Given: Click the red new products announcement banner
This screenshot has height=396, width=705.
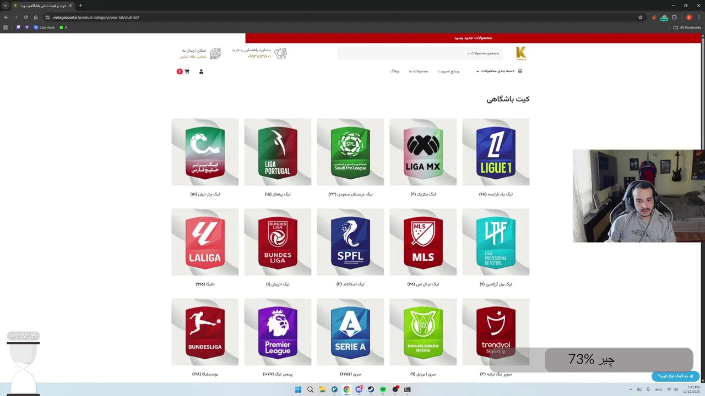Looking at the screenshot, I should pyautogui.click(x=473, y=38).
